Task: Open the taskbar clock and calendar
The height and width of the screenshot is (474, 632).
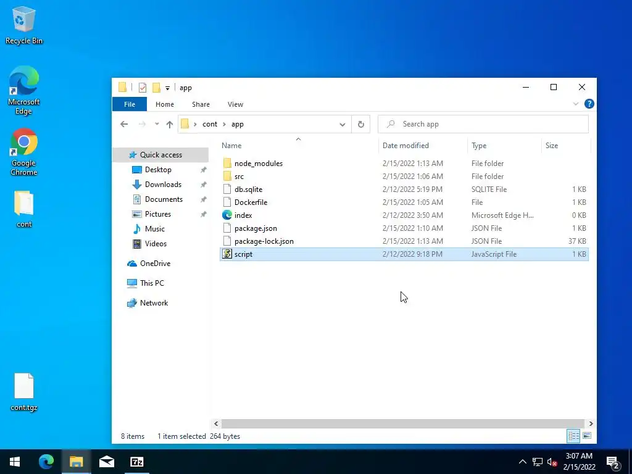Action: click(579, 462)
